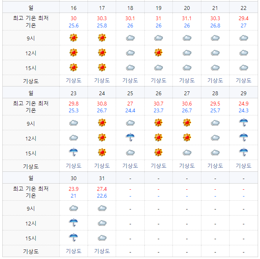Select the low temperature 26.8 for day 21
The height and width of the screenshot is (259, 260).
point(215,26)
